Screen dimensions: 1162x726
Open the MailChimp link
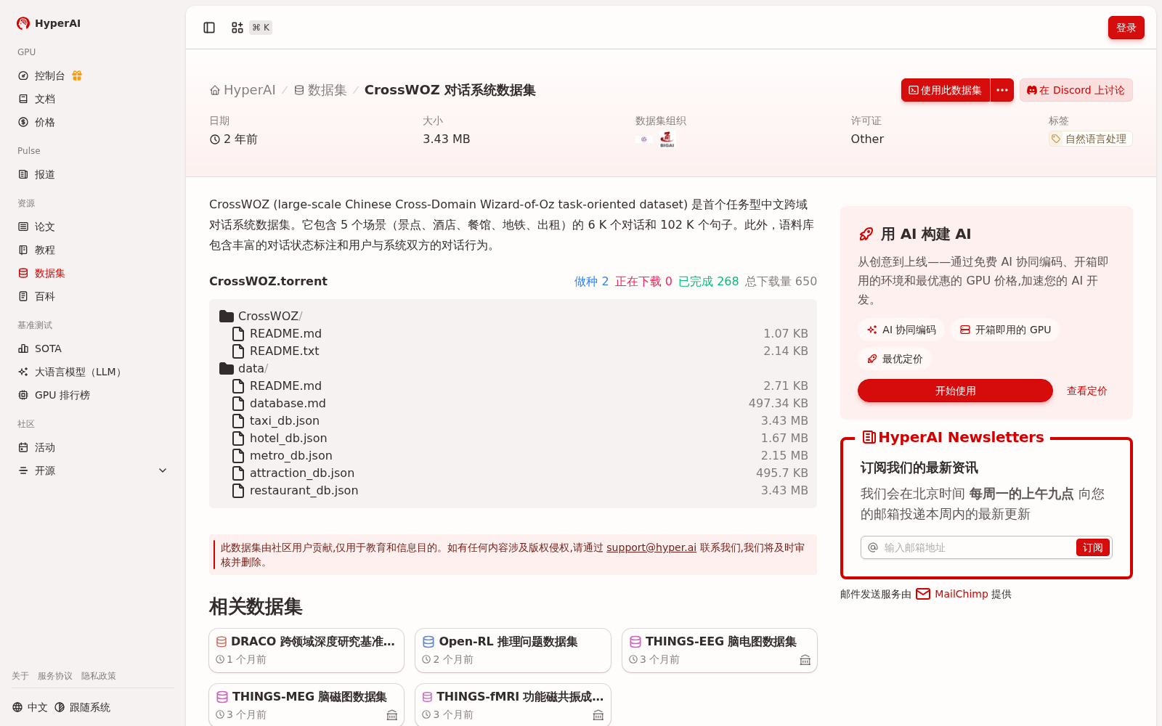click(952, 594)
